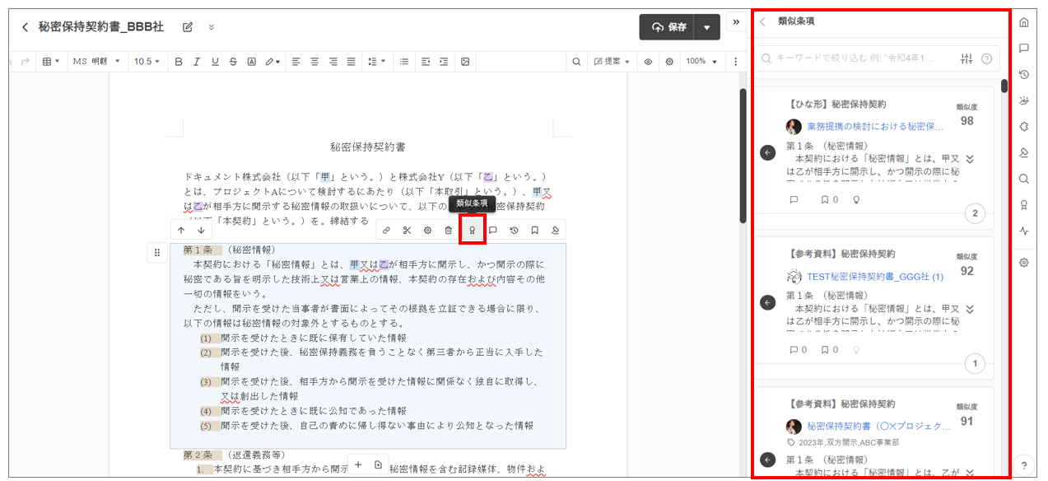Screen dimensions: 1048x481
Task: Toggle the eye preview icon in toolbar
Action: click(648, 62)
